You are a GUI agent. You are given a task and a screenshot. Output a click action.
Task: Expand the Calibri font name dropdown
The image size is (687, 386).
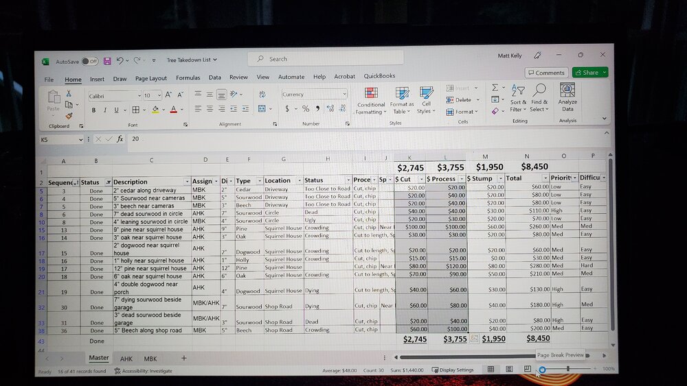(138, 96)
